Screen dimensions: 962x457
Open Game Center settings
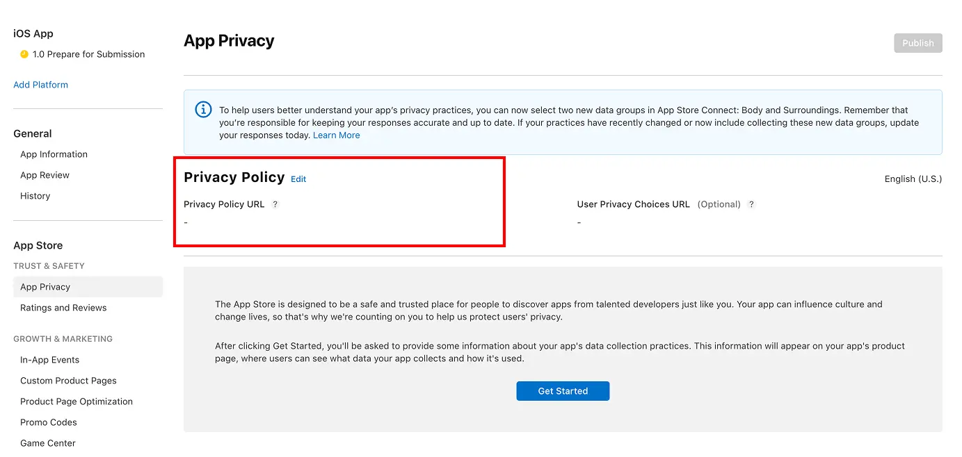(48, 443)
